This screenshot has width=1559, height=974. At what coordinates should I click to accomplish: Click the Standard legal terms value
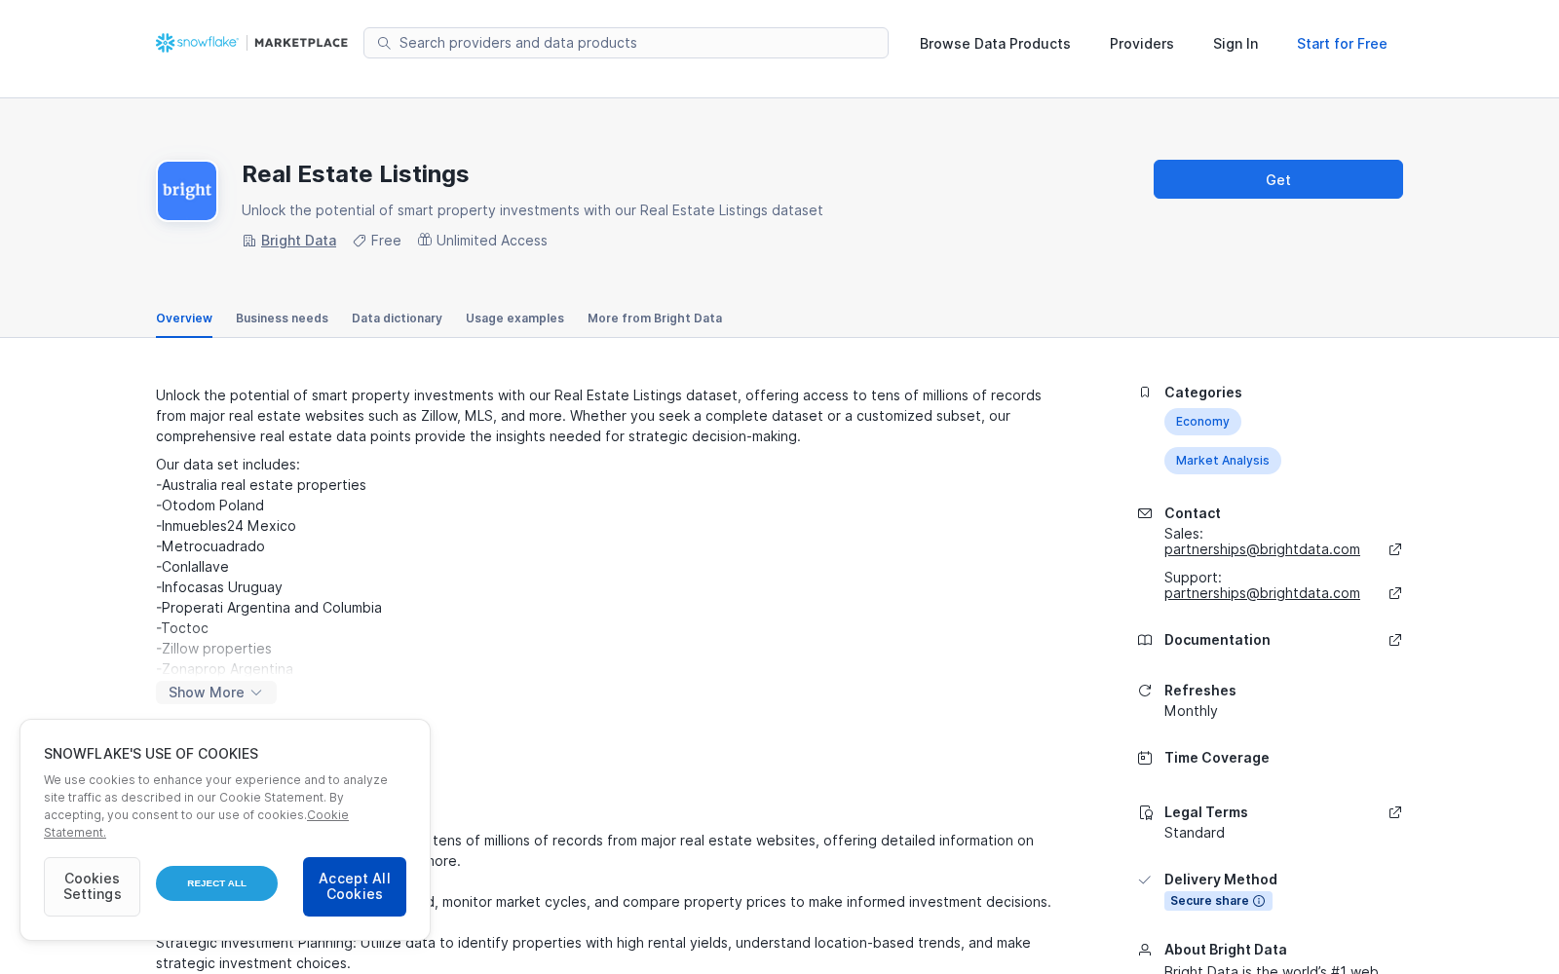(1195, 833)
